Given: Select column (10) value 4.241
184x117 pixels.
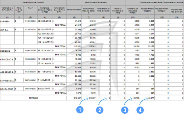Looking at the screenshot, I should (x=137, y=34).
